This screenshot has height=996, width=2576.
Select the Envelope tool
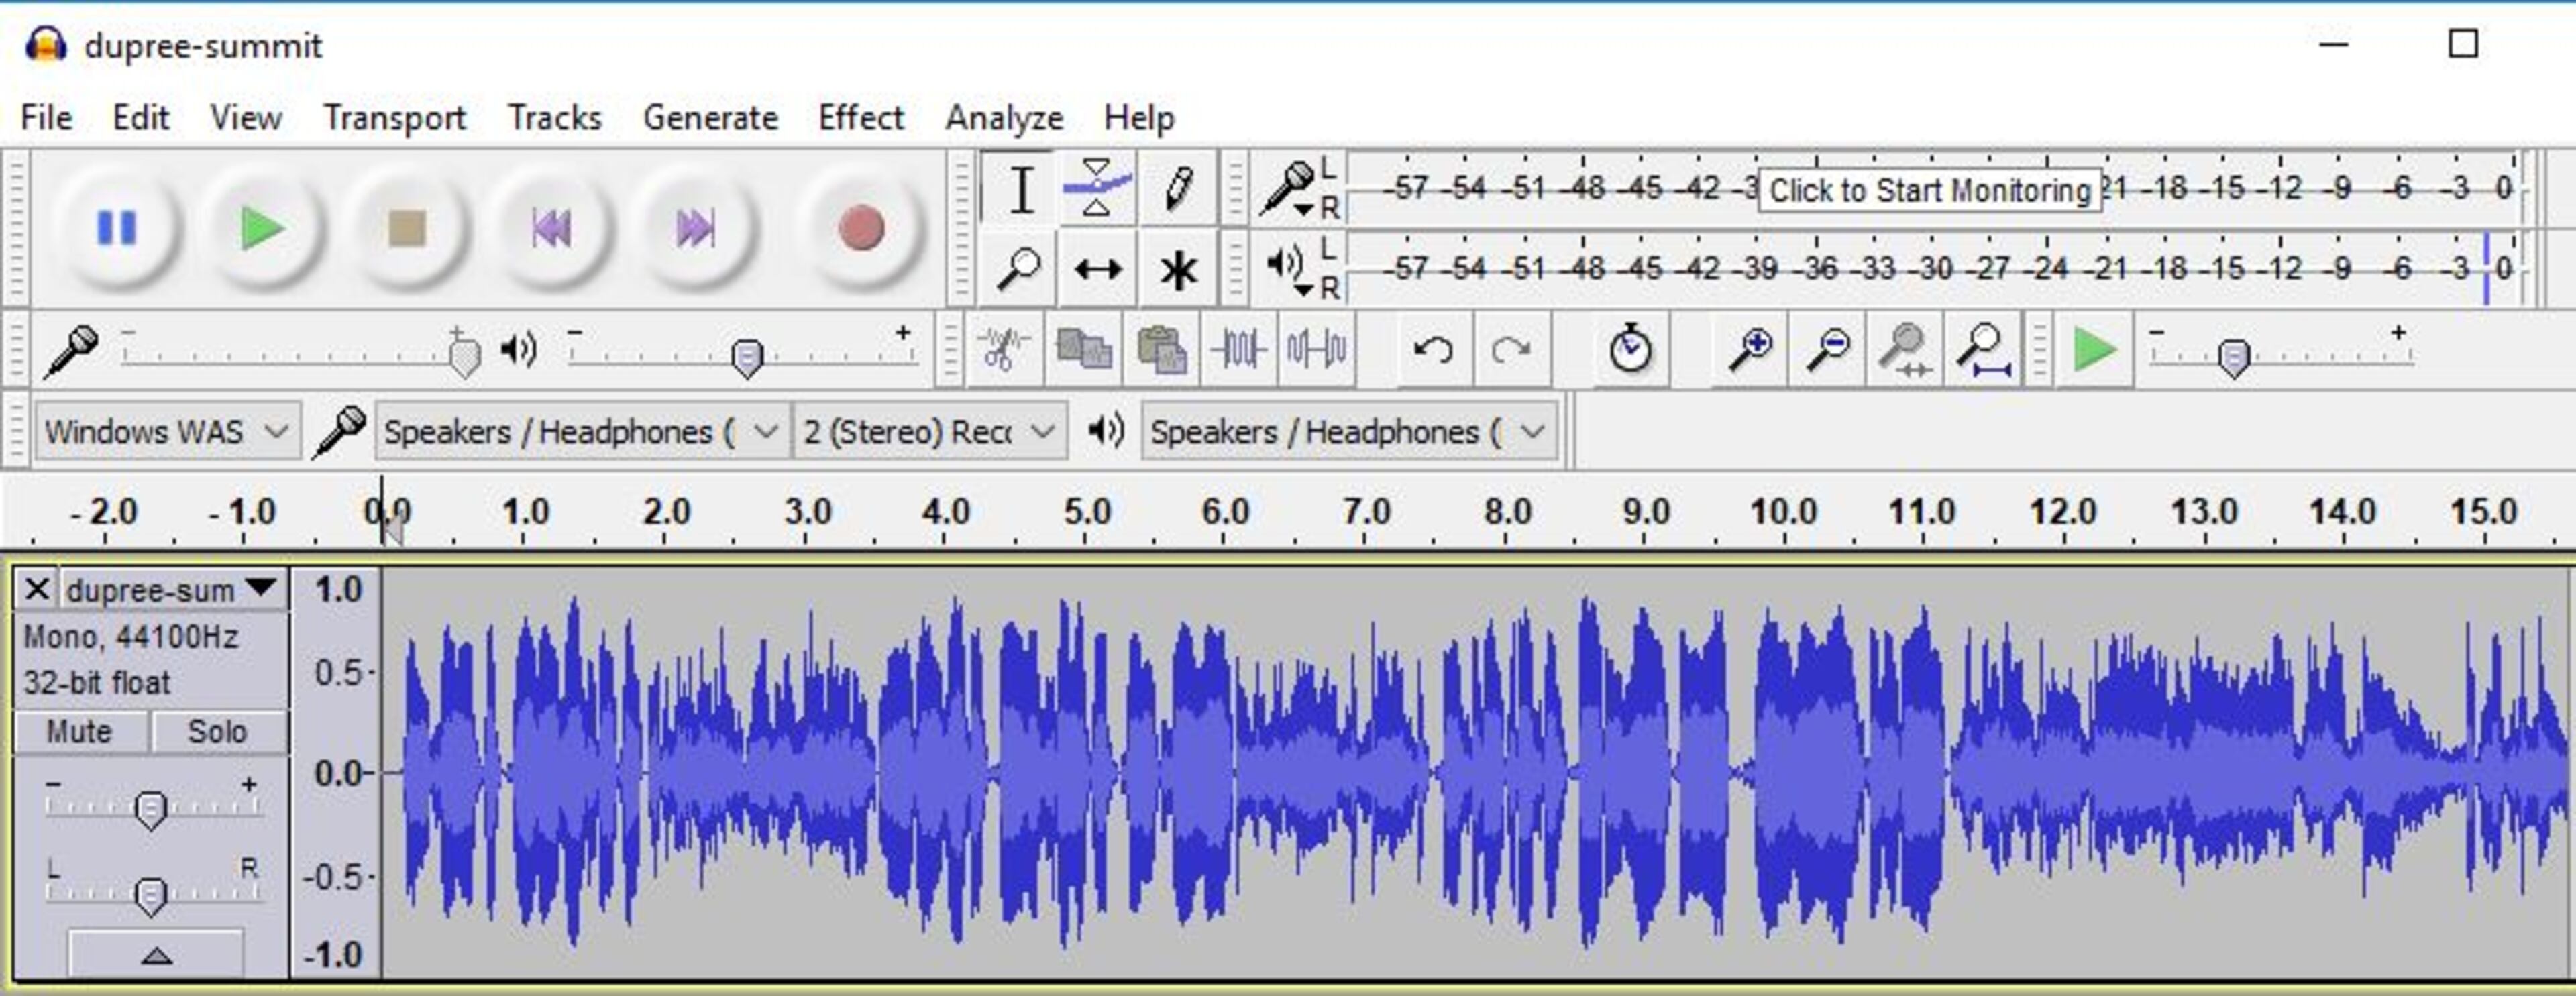click(1097, 189)
